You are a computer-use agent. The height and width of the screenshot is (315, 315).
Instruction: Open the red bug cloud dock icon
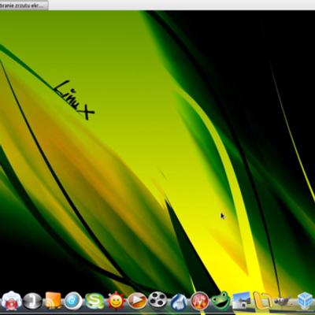coord(11,301)
